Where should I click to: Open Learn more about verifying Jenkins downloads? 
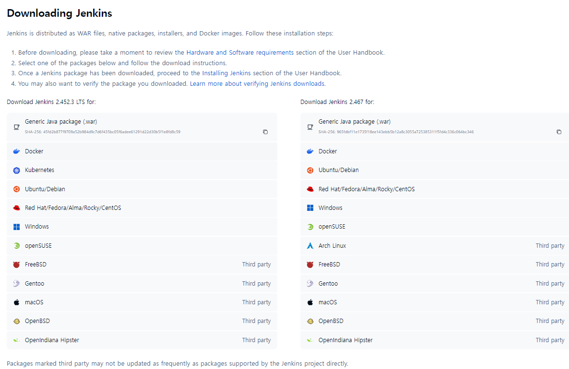[x=257, y=84]
